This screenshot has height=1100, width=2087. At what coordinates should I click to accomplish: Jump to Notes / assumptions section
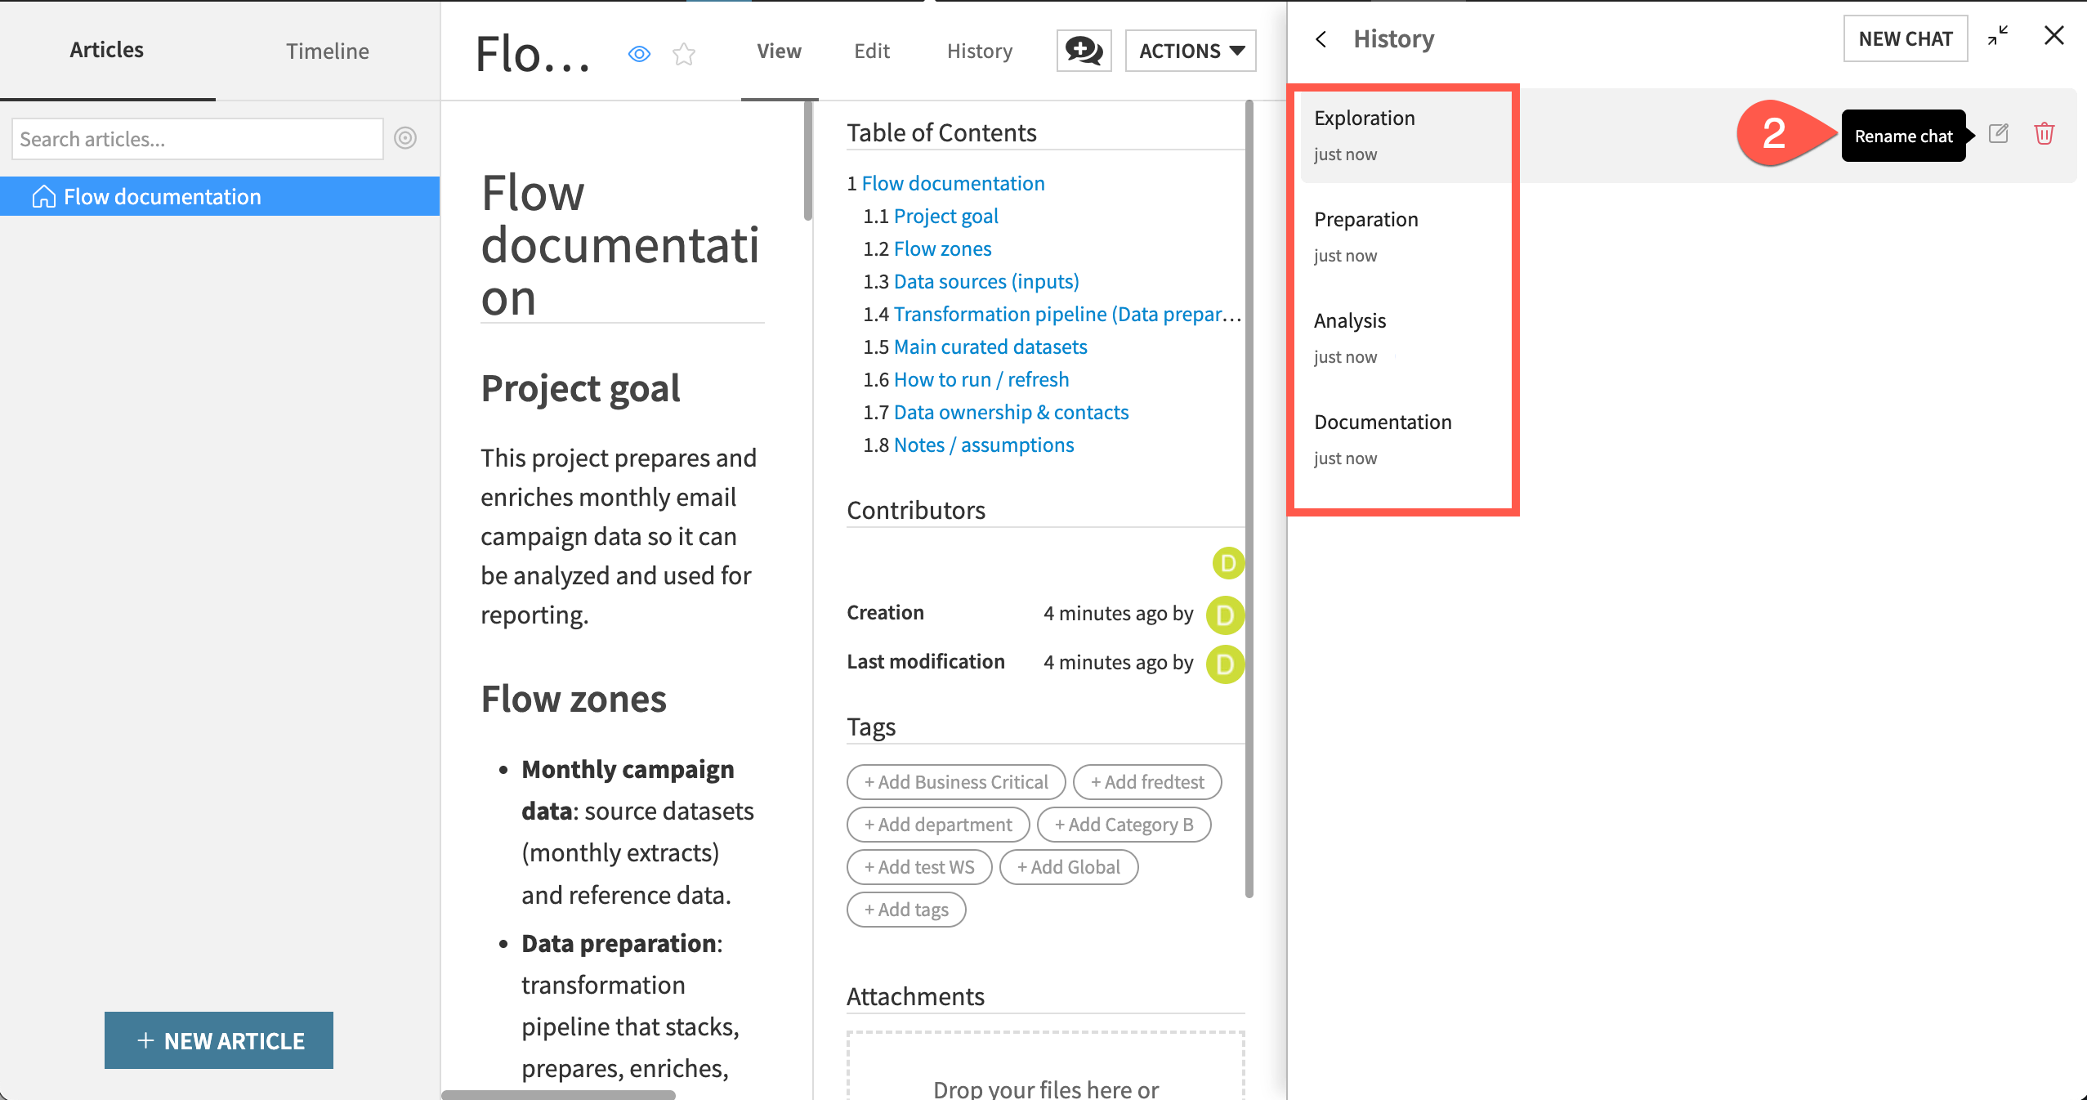[984, 445]
